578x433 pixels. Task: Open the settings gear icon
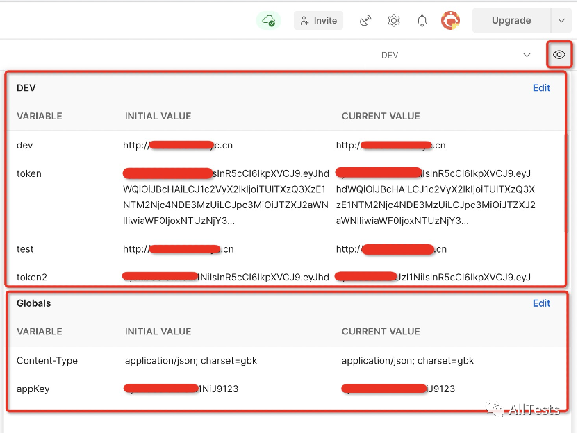pyautogui.click(x=394, y=20)
